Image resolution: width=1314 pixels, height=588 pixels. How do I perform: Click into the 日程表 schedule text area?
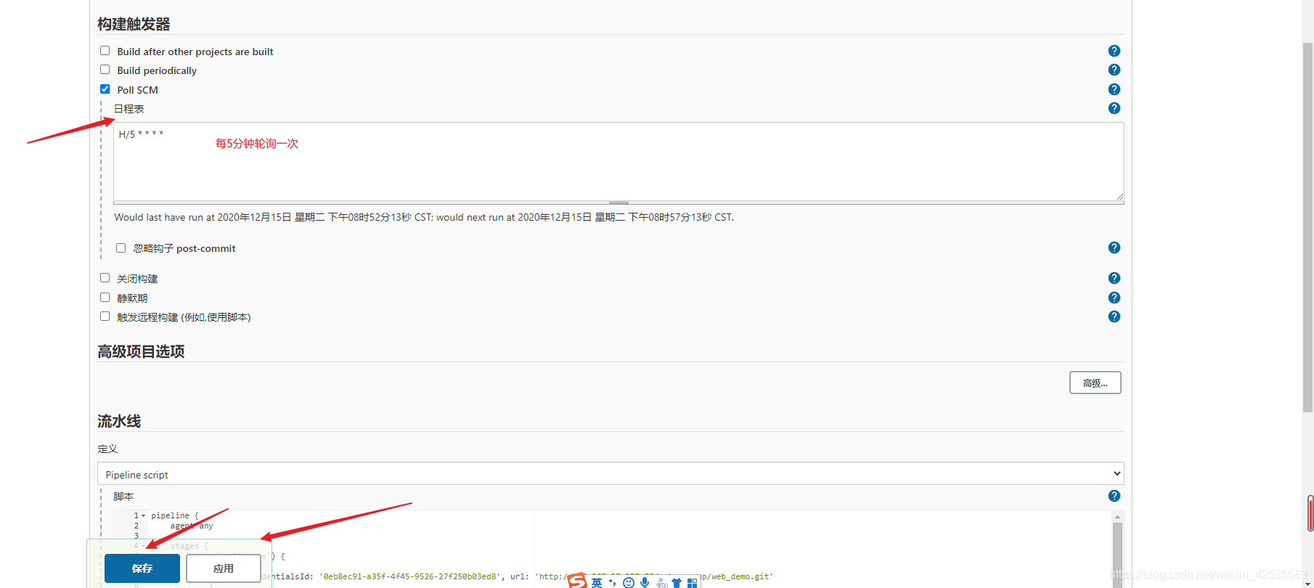pyautogui.click(x=619, y=161)
